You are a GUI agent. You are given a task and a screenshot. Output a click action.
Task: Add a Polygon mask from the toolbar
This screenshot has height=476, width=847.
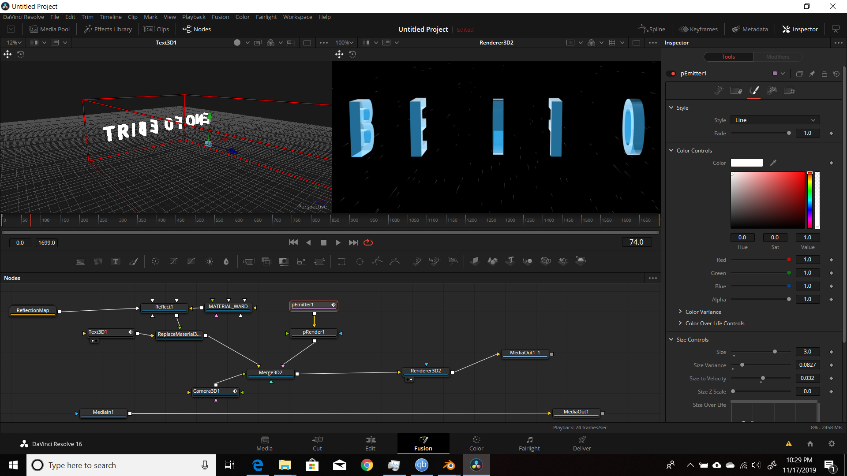tap(377, 261)
